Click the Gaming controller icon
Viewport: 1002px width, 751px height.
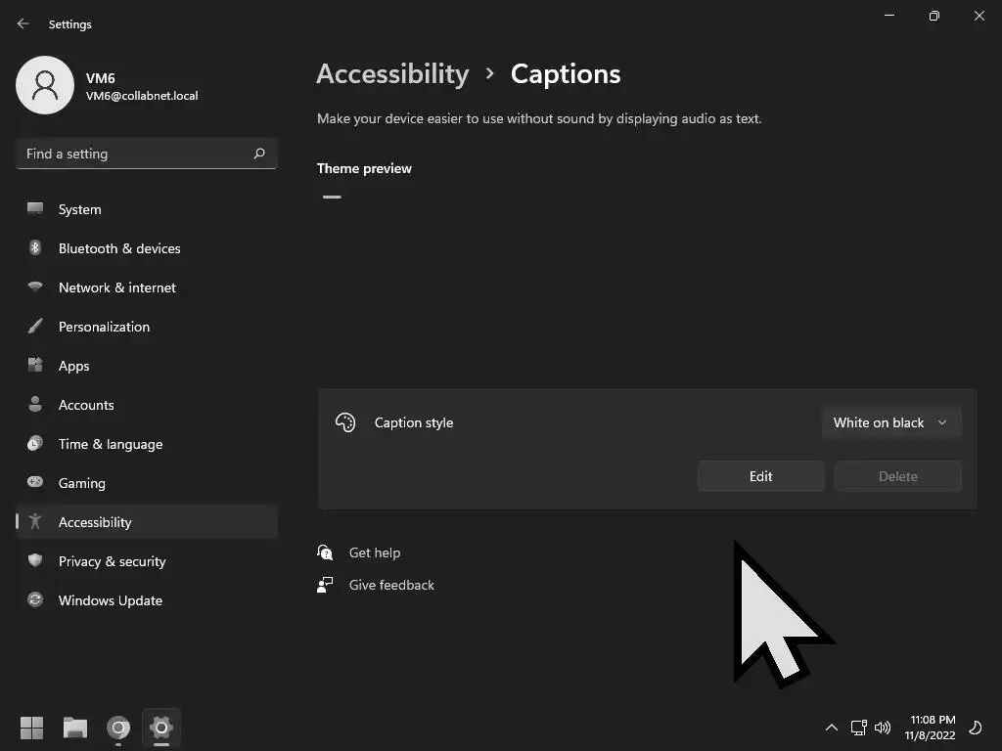35,483
